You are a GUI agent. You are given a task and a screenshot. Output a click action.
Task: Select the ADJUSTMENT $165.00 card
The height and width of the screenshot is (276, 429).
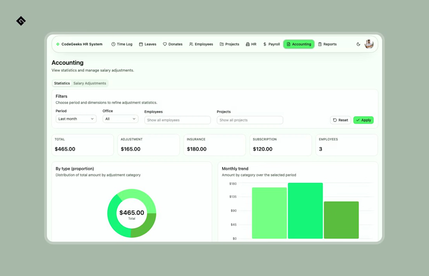coord(149,145)
